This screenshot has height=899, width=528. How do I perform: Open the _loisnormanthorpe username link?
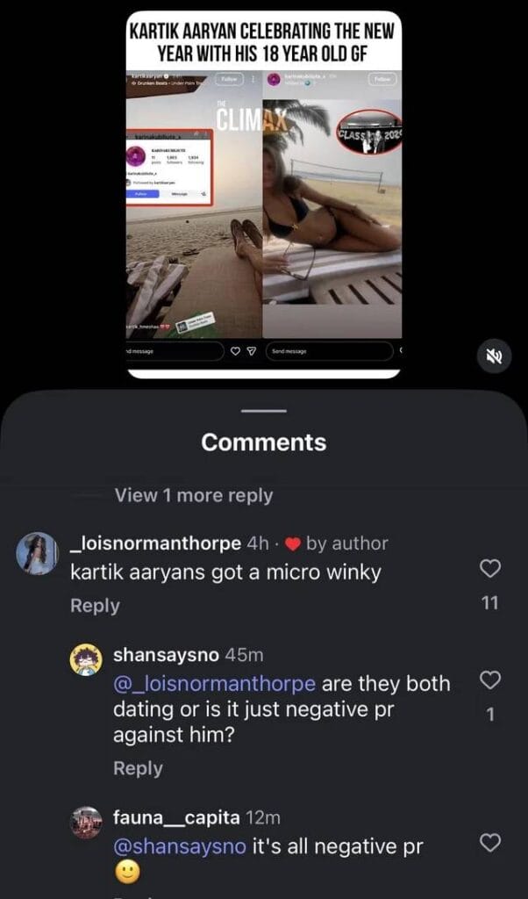155,543
